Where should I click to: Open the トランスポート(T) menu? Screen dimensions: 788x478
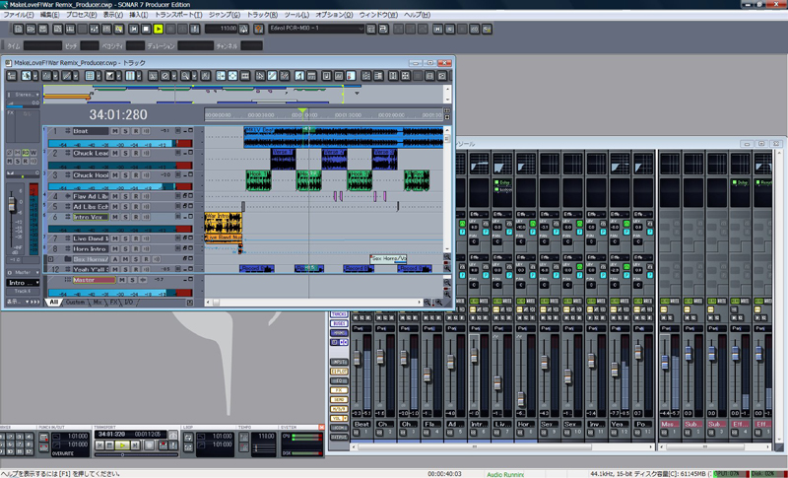pyautogui.click(x=177, y=16)
